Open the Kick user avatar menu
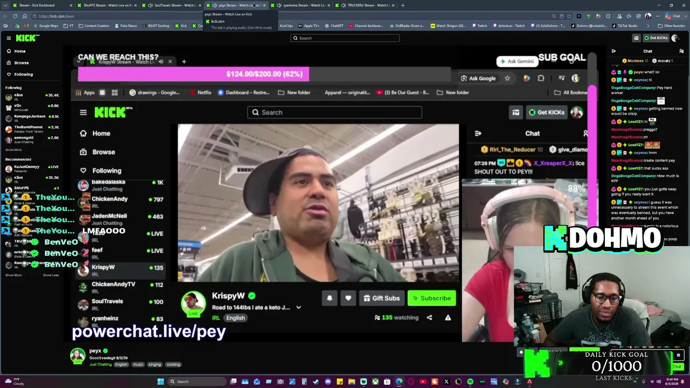Image resolution: width=690 pixels, height=388 pixels. (x=675, y=38)
